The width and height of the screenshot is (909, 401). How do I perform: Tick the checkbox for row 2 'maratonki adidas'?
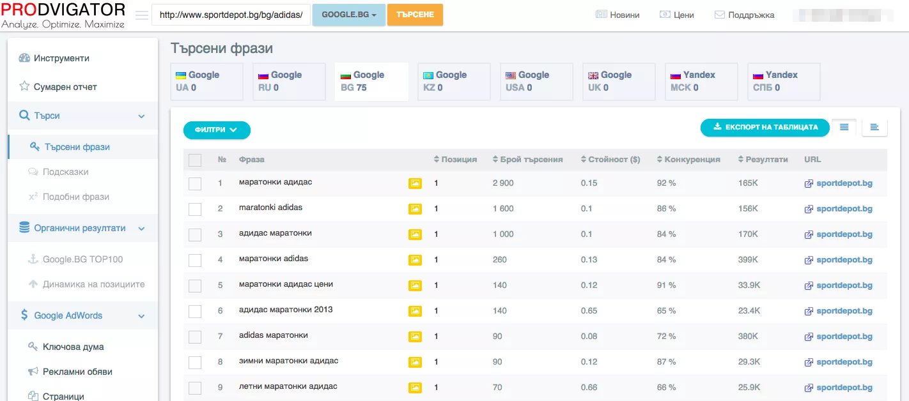[x=195, y=209]
